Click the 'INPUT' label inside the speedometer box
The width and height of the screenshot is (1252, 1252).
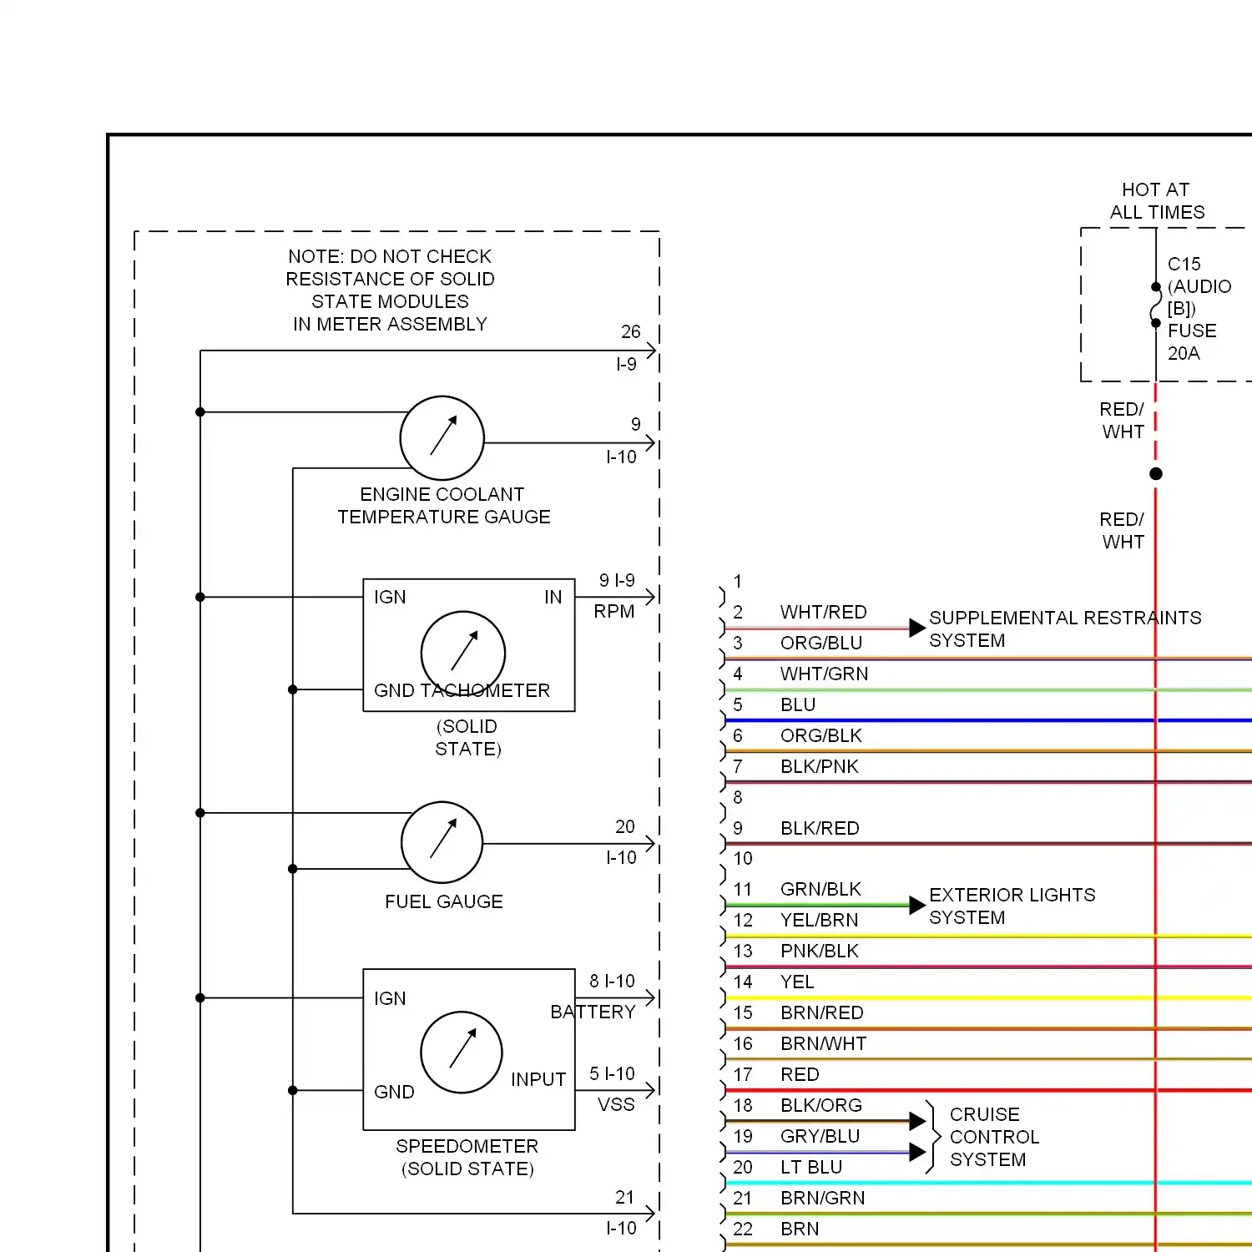click(538, 1079)
